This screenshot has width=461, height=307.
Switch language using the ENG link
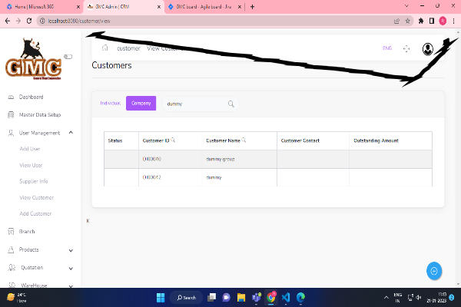tap(386, 48)
